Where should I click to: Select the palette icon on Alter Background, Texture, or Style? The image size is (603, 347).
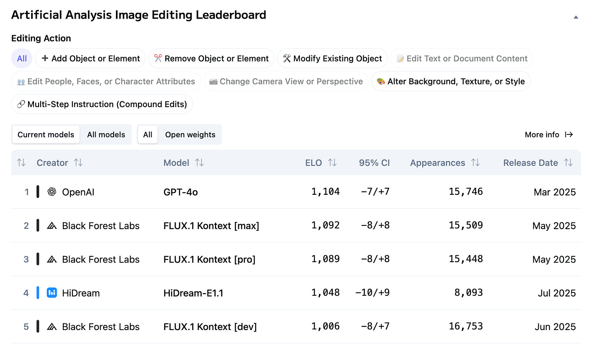pyautogui.click(x=381, y=81)
